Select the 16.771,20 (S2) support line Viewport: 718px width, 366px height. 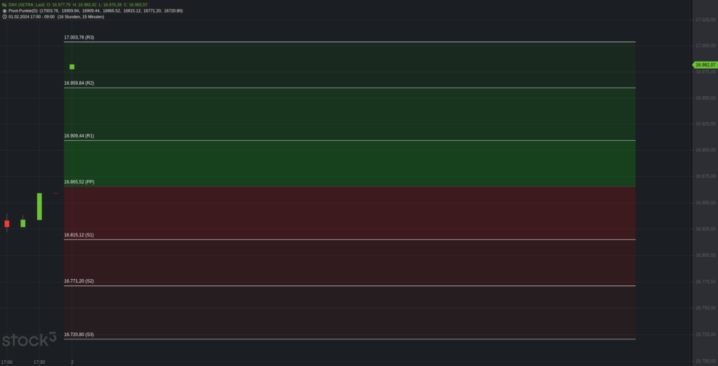349,285
